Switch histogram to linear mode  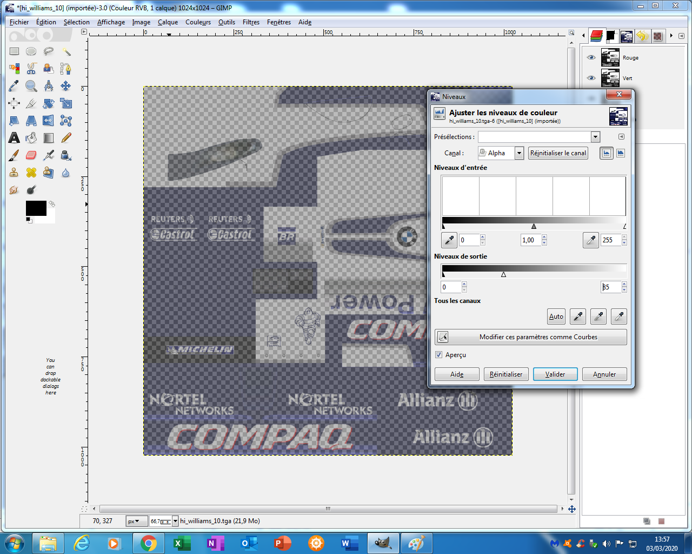point(607,153)
